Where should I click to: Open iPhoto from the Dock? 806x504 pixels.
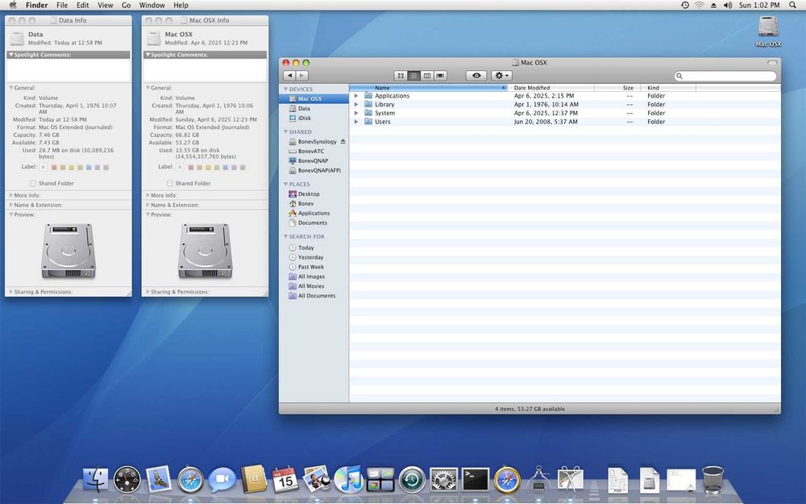(317, 479)
